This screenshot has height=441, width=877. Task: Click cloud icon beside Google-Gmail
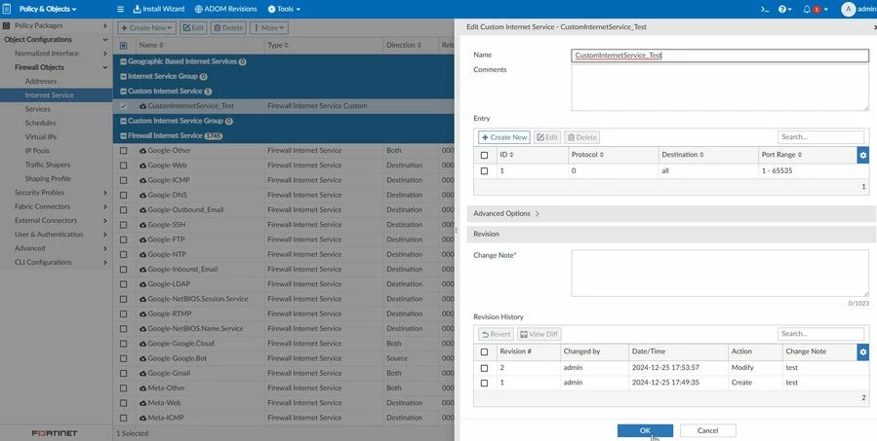[x=142, y=374]
